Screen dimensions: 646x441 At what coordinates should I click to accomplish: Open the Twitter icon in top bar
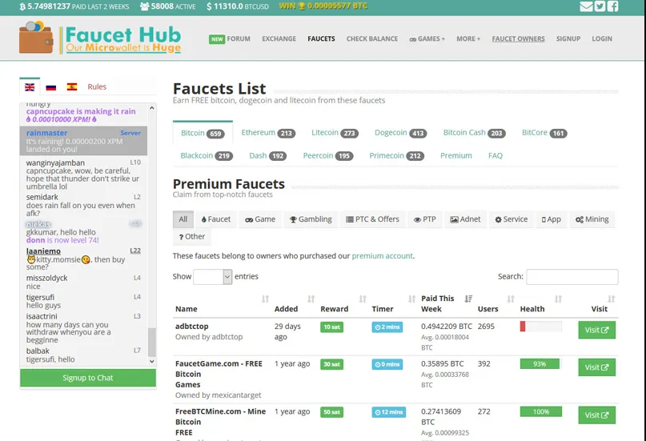coord(600,6)
